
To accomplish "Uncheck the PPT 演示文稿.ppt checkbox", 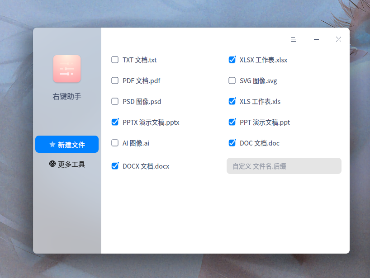I will [x=232, y=122].
